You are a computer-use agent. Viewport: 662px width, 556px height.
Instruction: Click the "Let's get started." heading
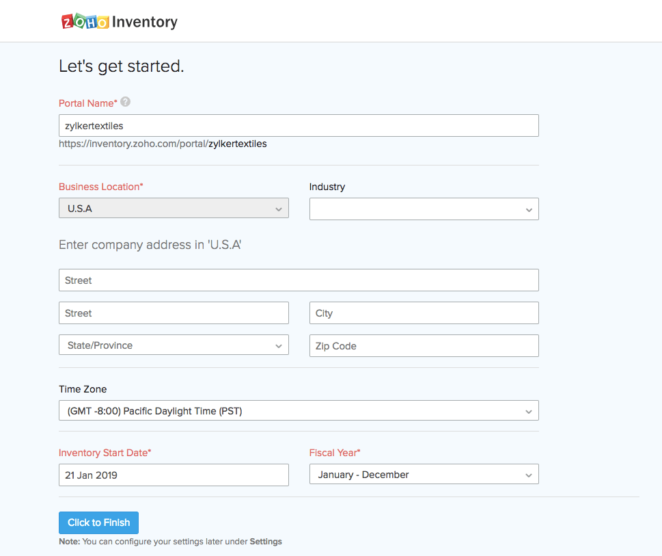coord(122,66)
